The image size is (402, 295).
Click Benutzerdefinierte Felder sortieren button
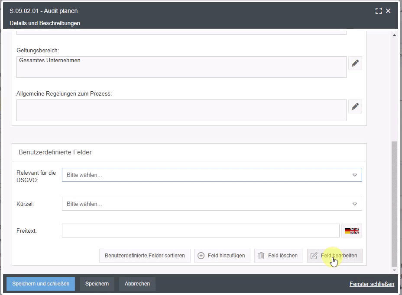click(145, 256)
